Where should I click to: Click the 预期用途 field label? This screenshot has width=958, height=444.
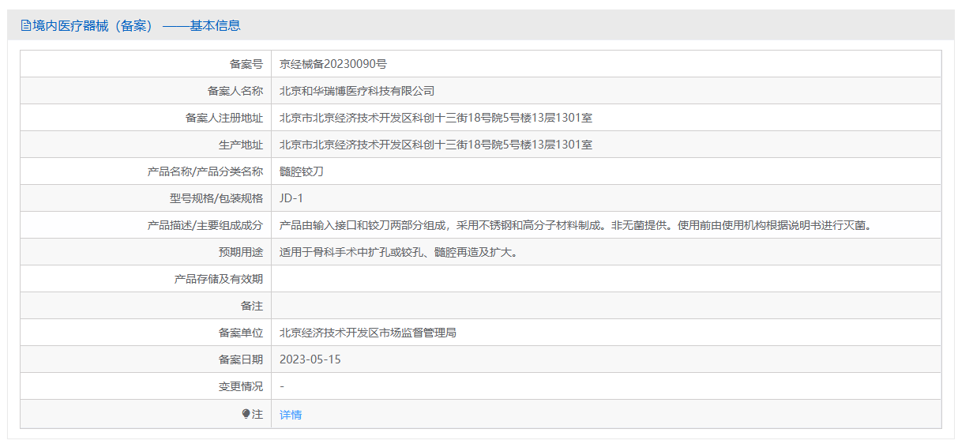click(x=241, y=252)
